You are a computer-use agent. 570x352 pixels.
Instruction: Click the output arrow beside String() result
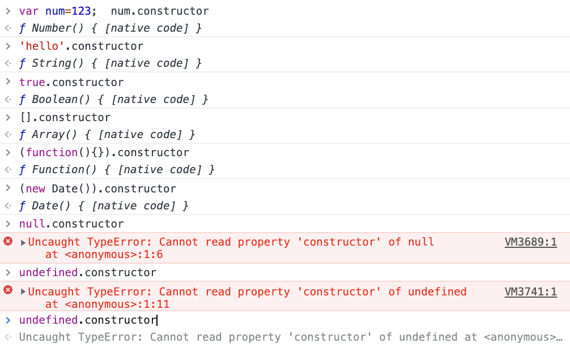(x=8, y=63)
